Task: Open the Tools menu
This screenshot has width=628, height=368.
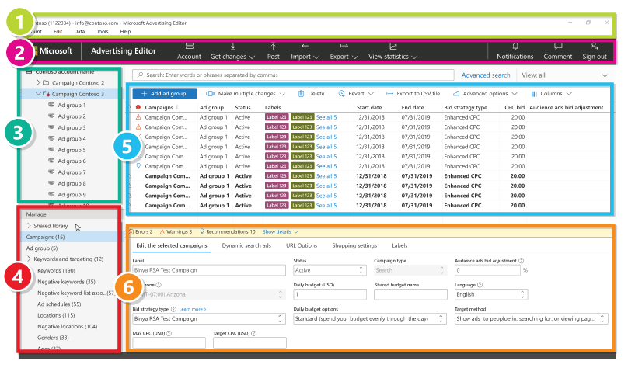Action: tap(102, 31)
